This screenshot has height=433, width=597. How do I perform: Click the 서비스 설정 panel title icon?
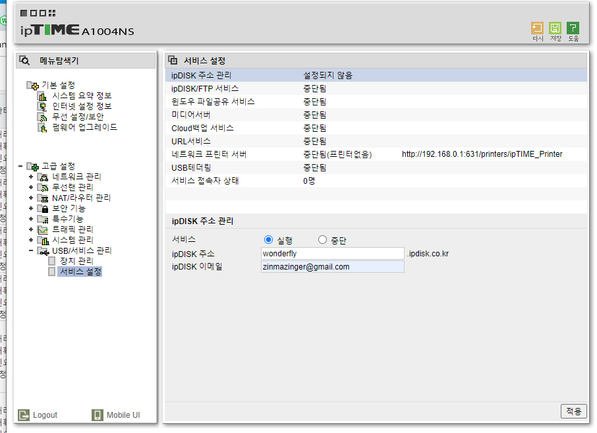tap(173, 60)
